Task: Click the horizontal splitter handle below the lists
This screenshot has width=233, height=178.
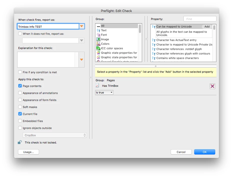Action: pyautogui.click(x=156, y=66)
